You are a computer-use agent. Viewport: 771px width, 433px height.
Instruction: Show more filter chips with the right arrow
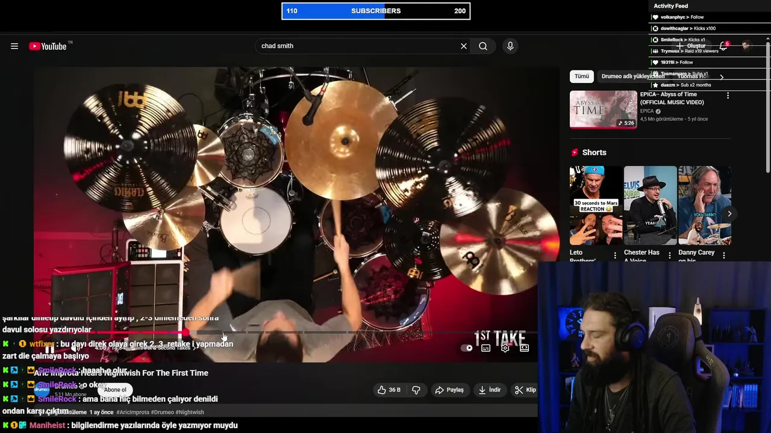(x=722, y=77)
